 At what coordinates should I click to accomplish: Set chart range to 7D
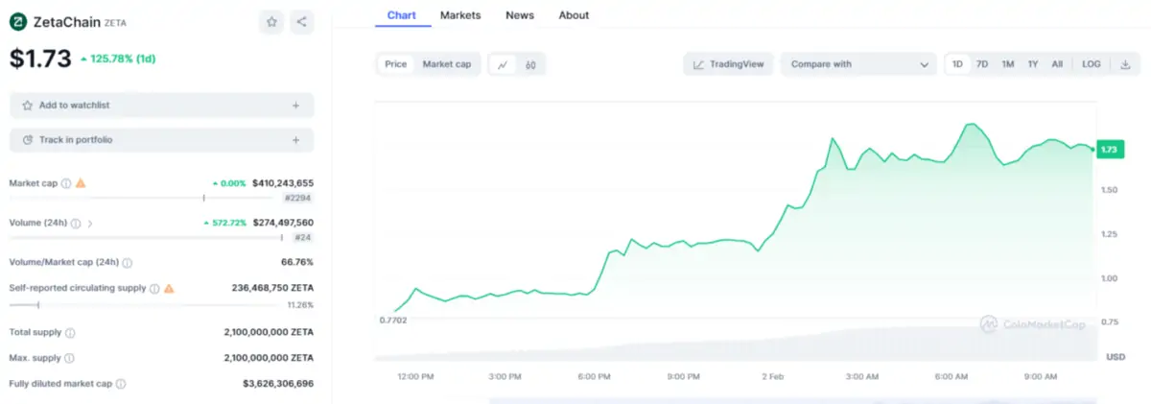point(982,64)
